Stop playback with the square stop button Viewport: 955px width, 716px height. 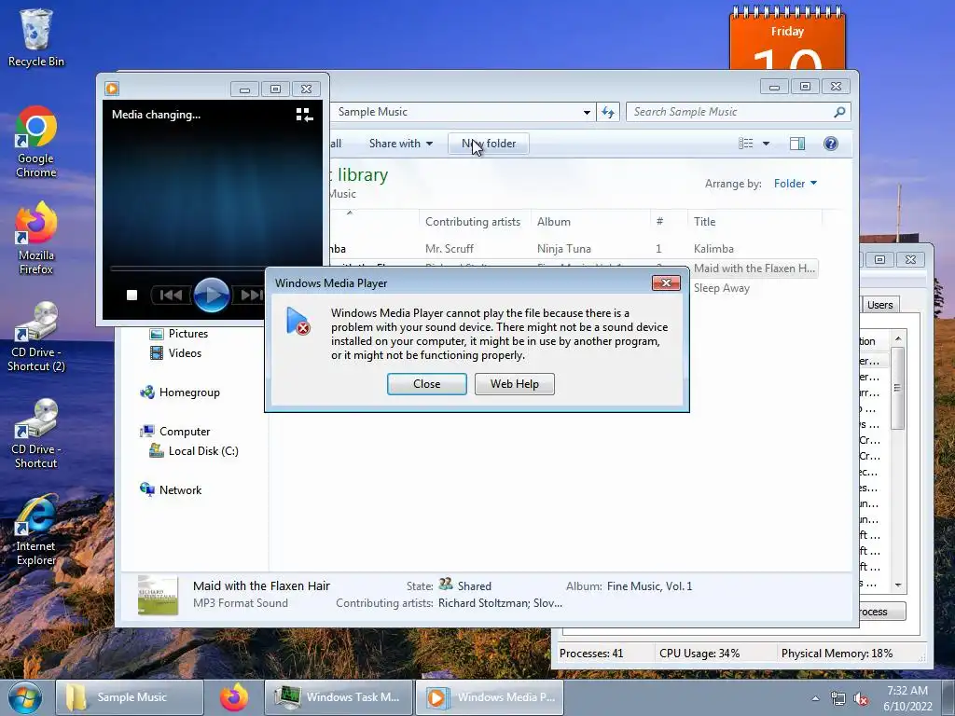[131, 296]
